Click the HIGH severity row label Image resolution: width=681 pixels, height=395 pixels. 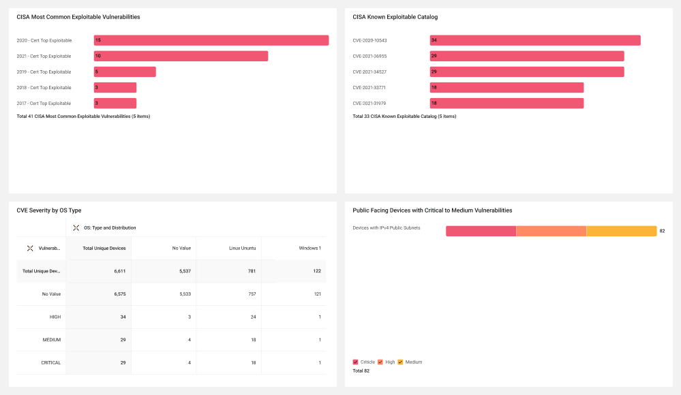pyautogui.click(x=55, y=317)
